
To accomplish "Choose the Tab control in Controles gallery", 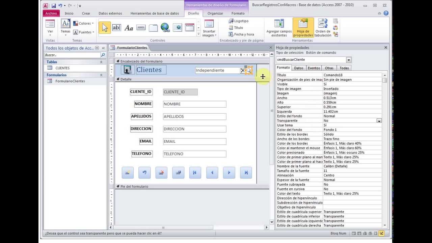I will tap(153, 28).
